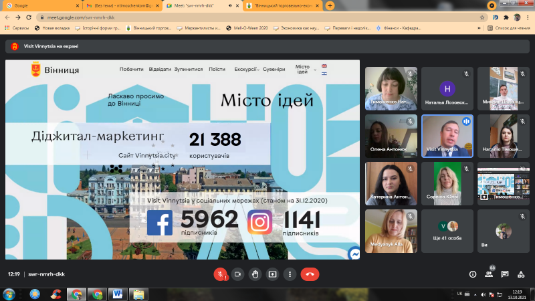
Task: Select the English flag language icon
Action: coord(324,66)
